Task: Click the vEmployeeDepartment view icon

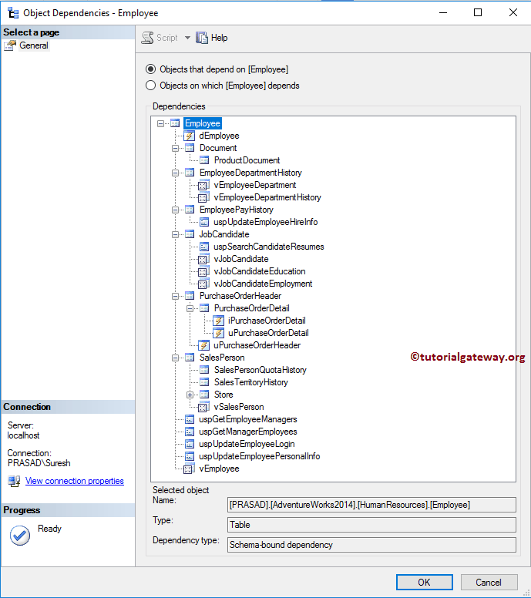Action: pos(203,185)
